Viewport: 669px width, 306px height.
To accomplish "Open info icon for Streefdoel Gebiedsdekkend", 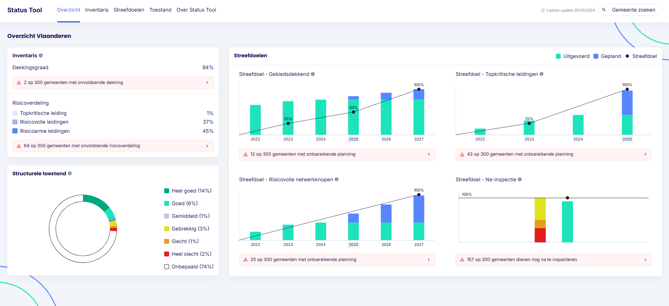I will coord(313,74).
